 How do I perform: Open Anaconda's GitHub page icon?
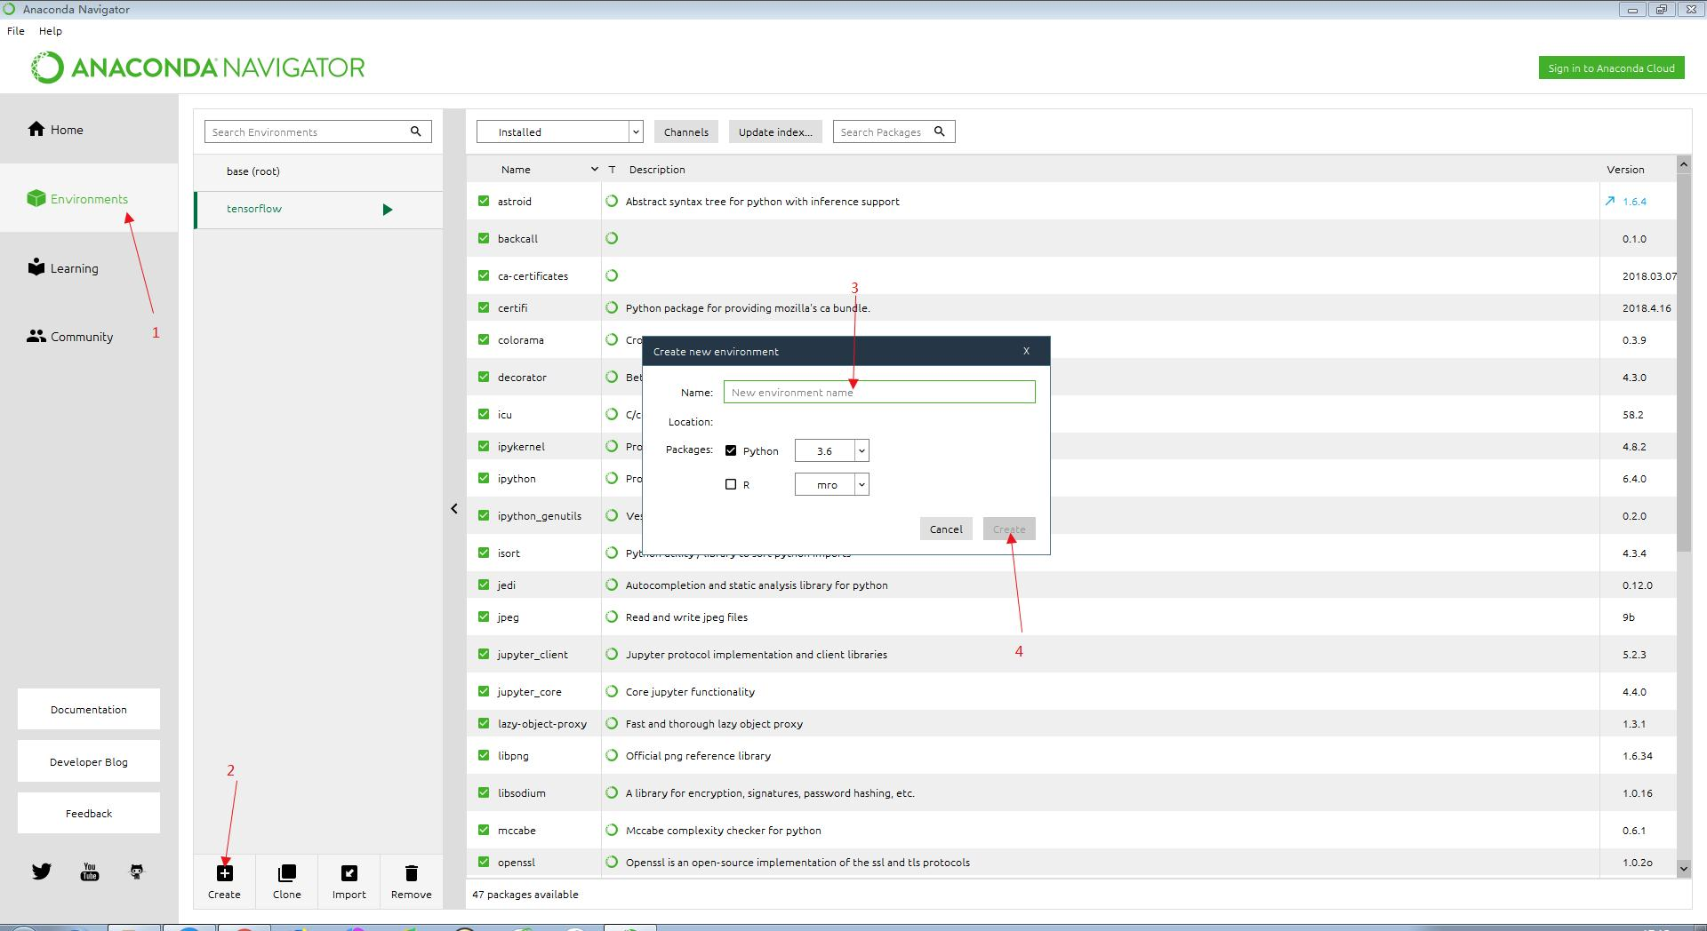point(137,871)
